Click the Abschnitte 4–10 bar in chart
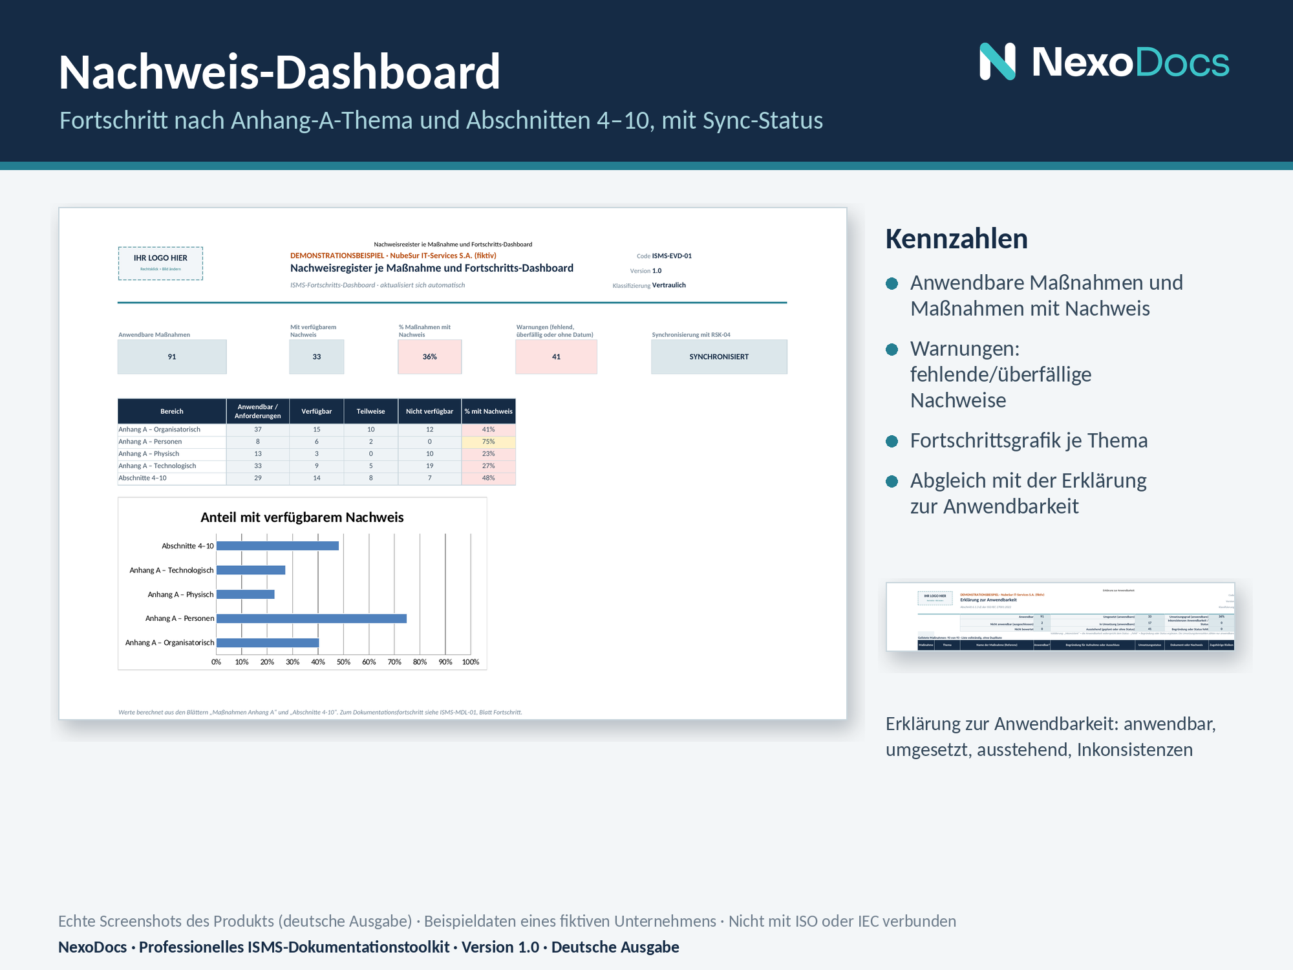The image size is (1293, 970). [277, 546]
